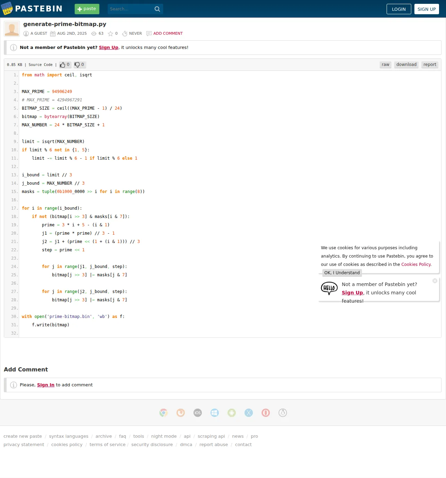Screen dimensions: 446x478
Task: Click the Pastebin logo icon
Action: (7, 9)
